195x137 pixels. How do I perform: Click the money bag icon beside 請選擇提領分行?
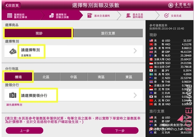13,95
